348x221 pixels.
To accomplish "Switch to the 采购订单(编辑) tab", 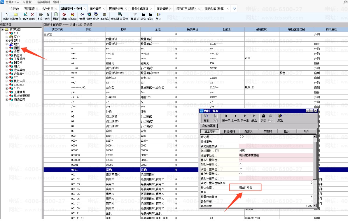I will [x=186, y=9].
